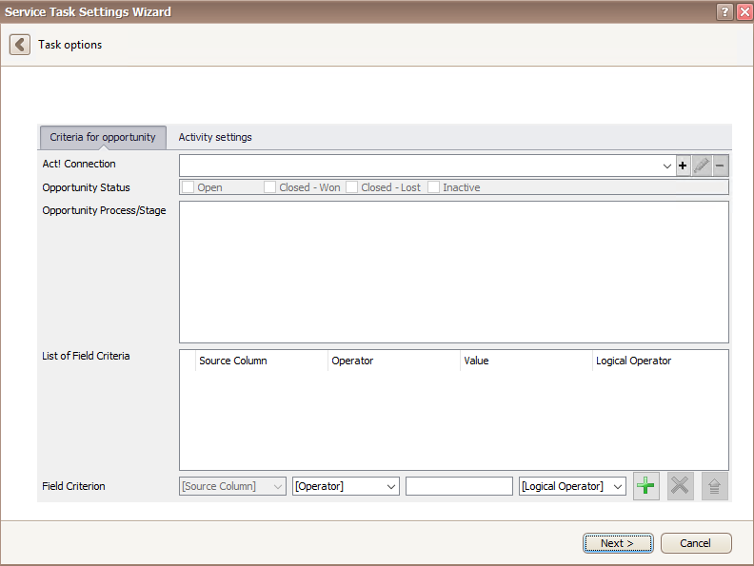
Task: Add field criterion with green plus icon
Action: click(645, 486)
